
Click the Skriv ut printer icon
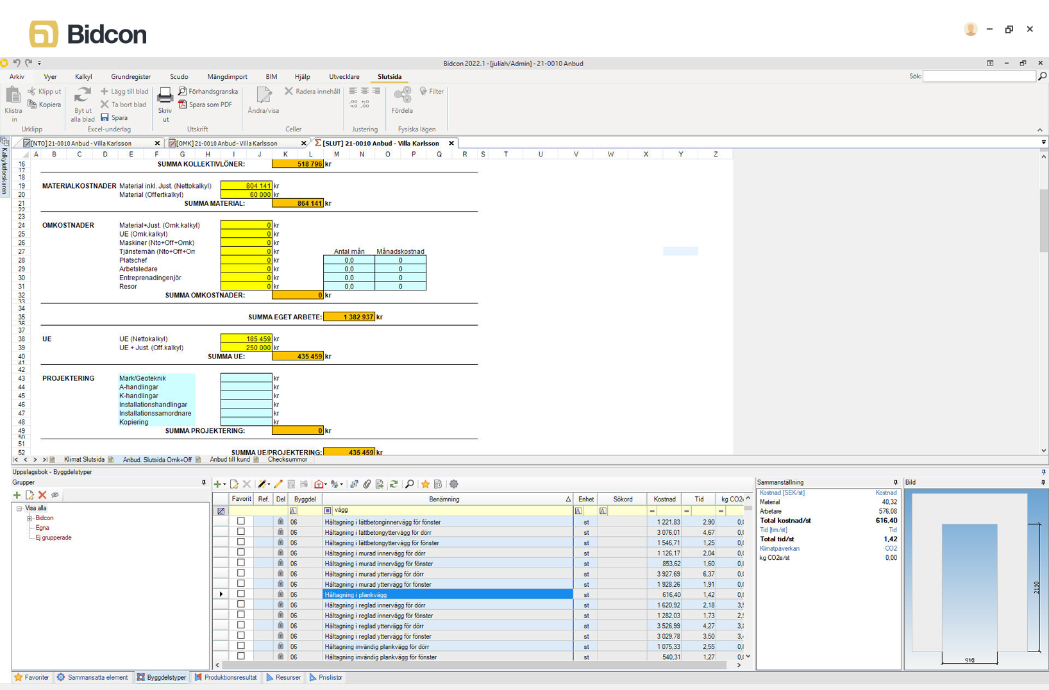(x=165, y=97)
